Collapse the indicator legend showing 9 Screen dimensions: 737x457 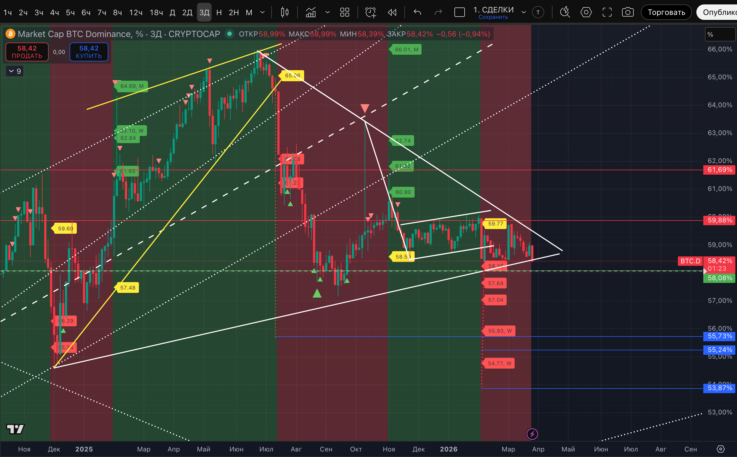click(x=15, y=71)
